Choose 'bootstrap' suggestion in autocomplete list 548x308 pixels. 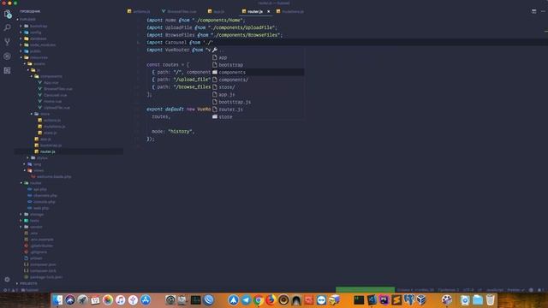coord(258,65)
